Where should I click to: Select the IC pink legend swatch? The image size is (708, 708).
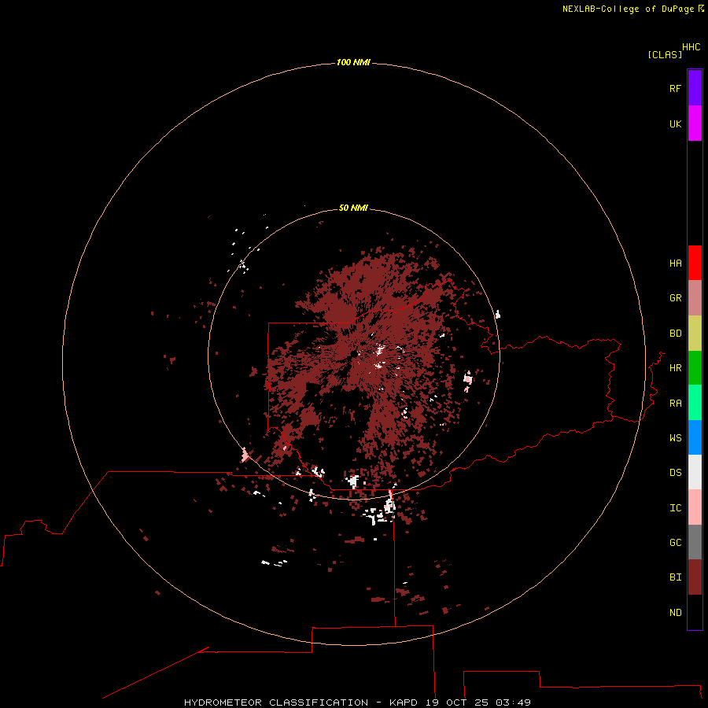click(695, 507)
